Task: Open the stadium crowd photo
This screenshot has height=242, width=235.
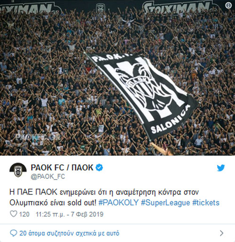Action: point(117,78)
